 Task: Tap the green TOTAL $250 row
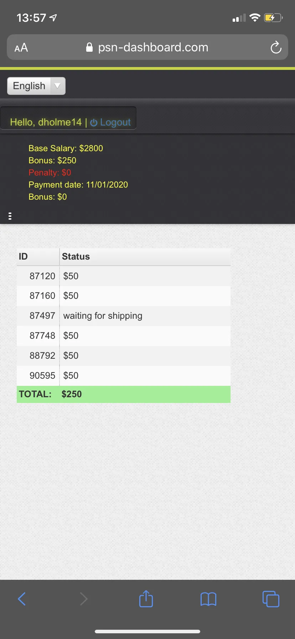pyautogui.click(x=124, y=394)
